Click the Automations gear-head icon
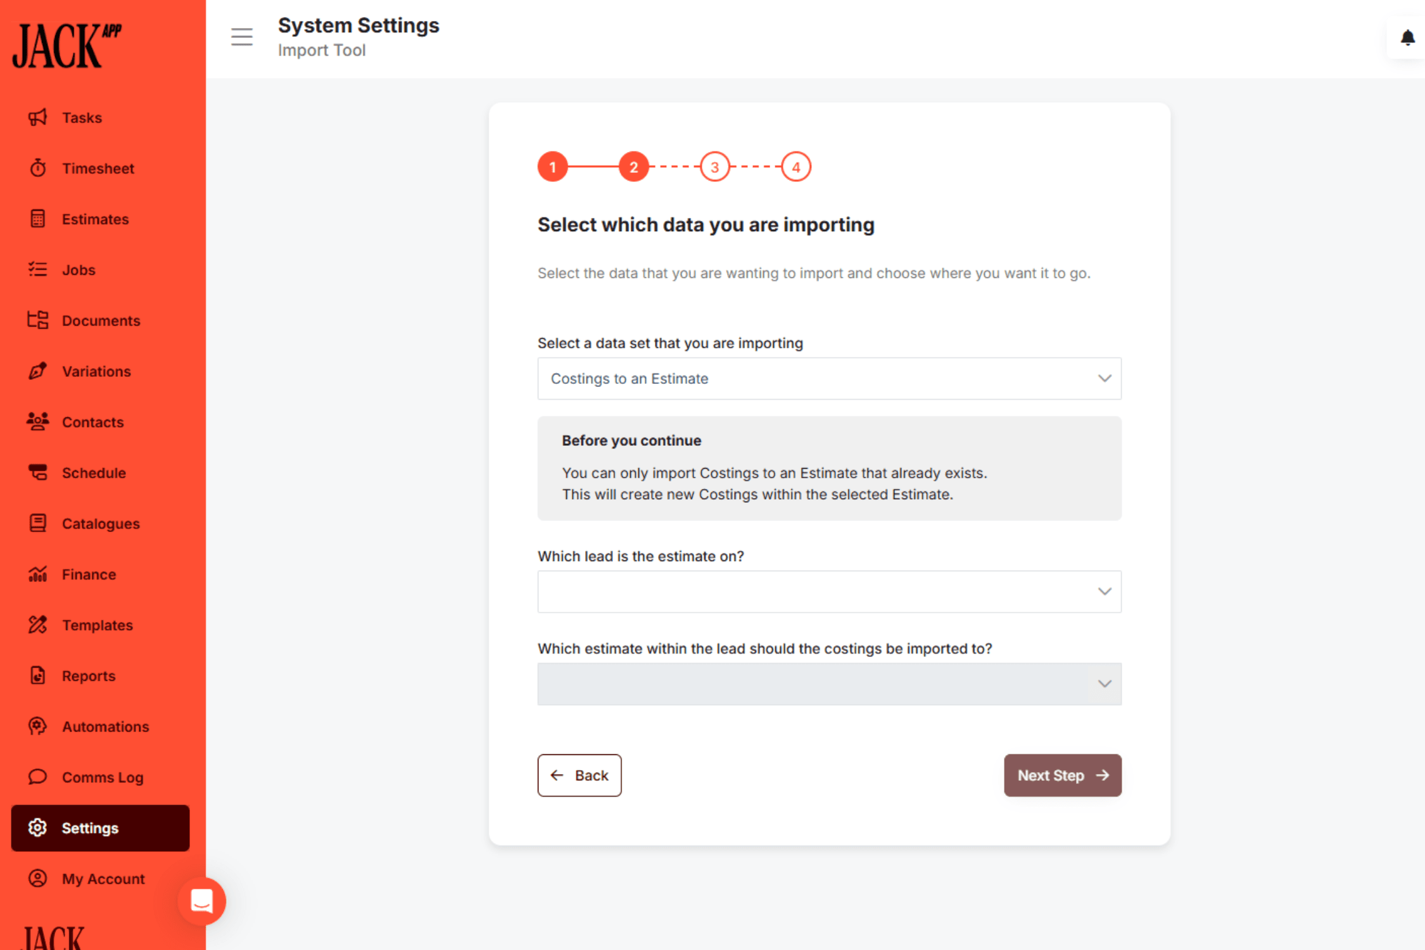Image resolution: width=1425 pixels, height=950 pixels. pyautogui.click(x=37, y=726)
